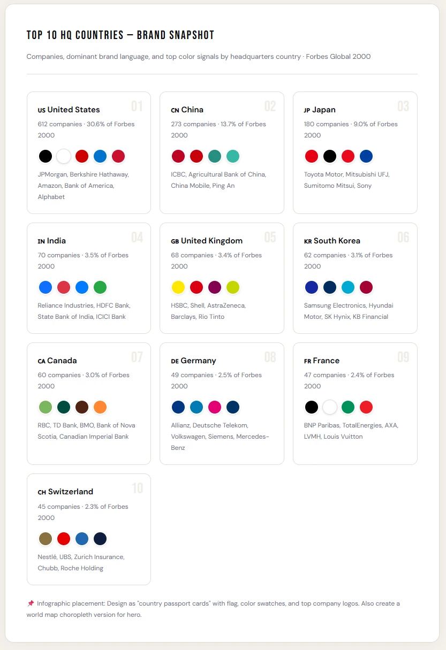This screenshot has height=650, width=446.
Task: Choose dark green swatch in Canada card
Action: pos(64,407)
